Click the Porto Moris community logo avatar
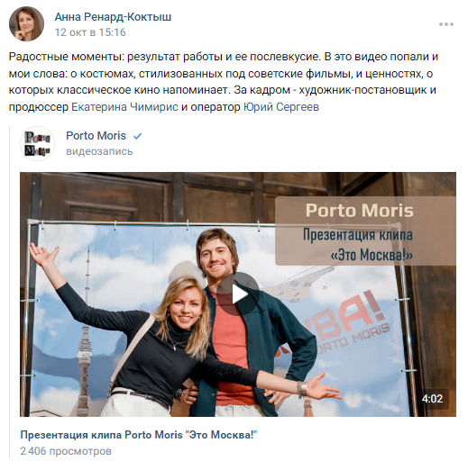This screenshot has height=461, width=468. coord(37,143)
